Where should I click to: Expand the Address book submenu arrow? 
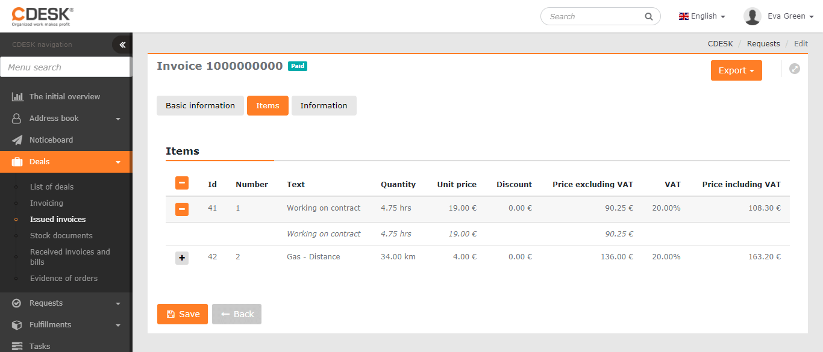coord(118,119)
